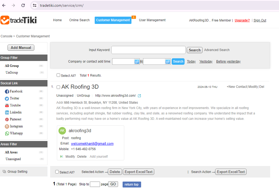This screenshot has width=279, height=195.
Task: Filter by Before yesterday
Action: 228,62
